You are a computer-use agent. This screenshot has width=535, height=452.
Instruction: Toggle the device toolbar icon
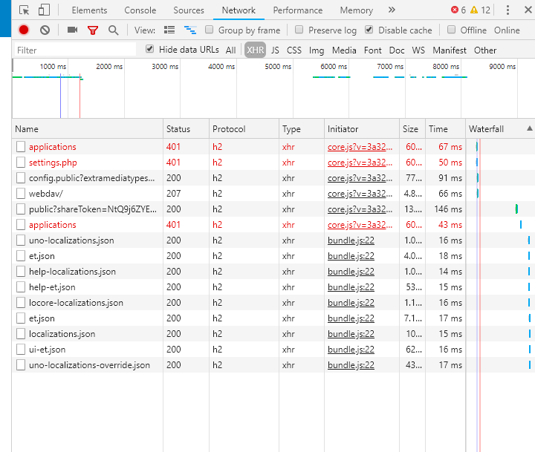pos(44,10)
